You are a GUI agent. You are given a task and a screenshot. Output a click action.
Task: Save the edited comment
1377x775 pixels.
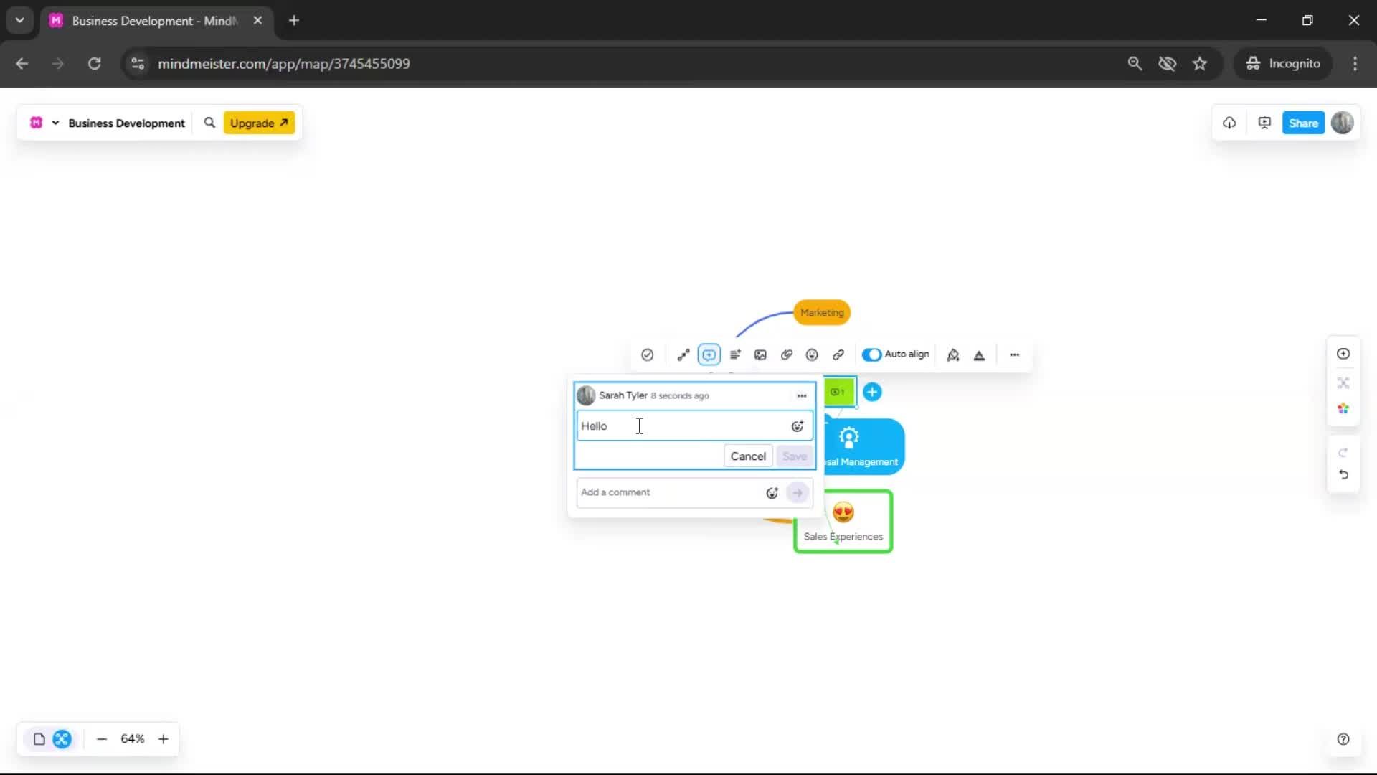[795, 456]
